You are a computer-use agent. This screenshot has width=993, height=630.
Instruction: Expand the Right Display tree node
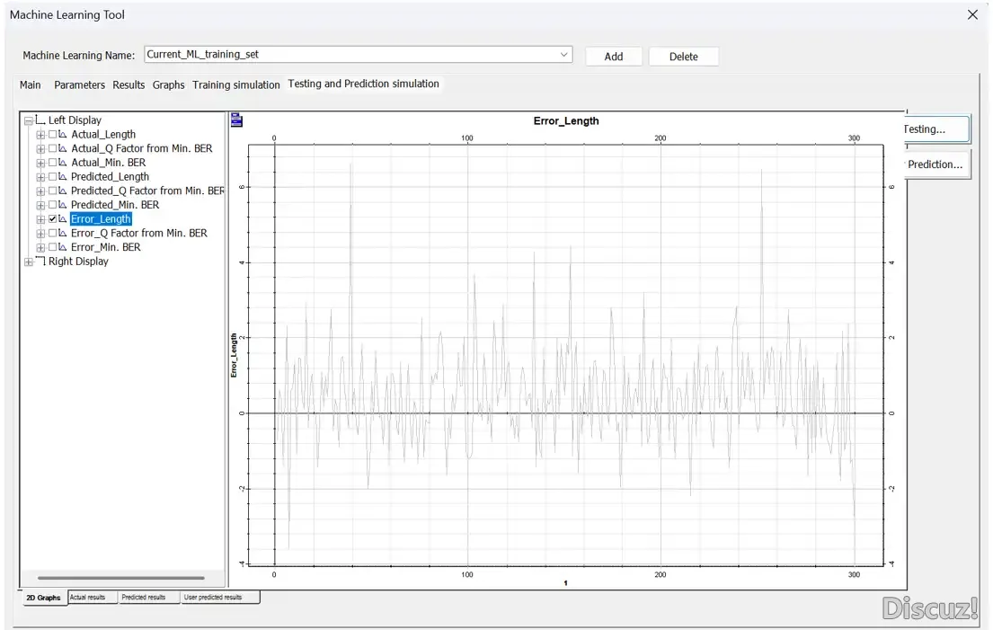click(x=29, y=262)
